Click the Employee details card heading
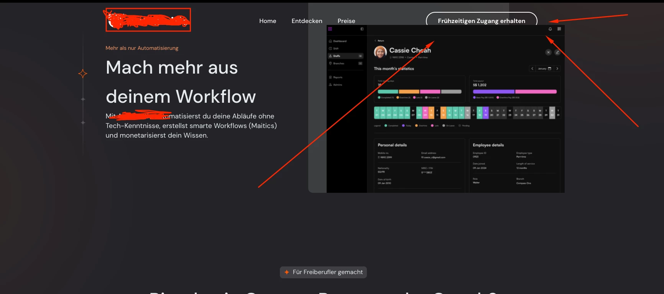Viewport: 664px width, 294px height. tap(488, 145)
